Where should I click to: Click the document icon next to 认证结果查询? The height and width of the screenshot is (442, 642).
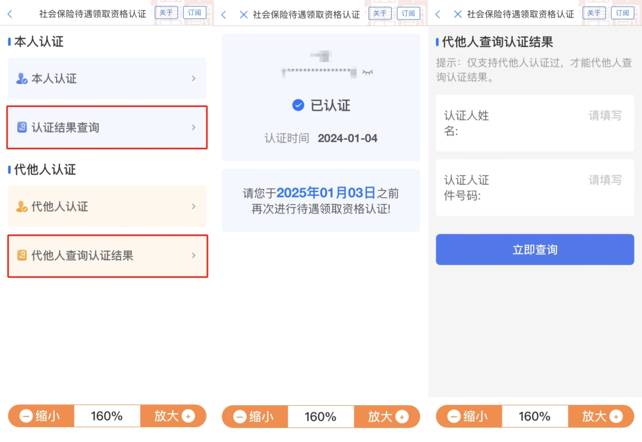tap(23, 127)
